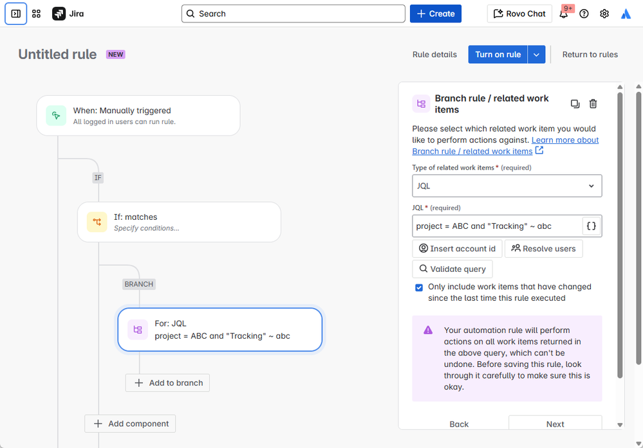Screen dimensions: 643x448
Task: Open the notifications bell
Action: [564, 13]
